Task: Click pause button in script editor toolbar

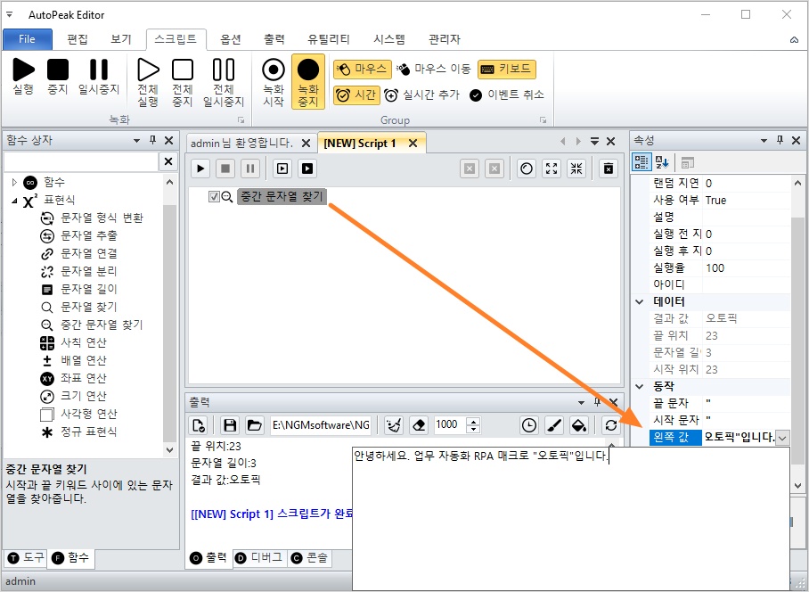Action: 250,169
